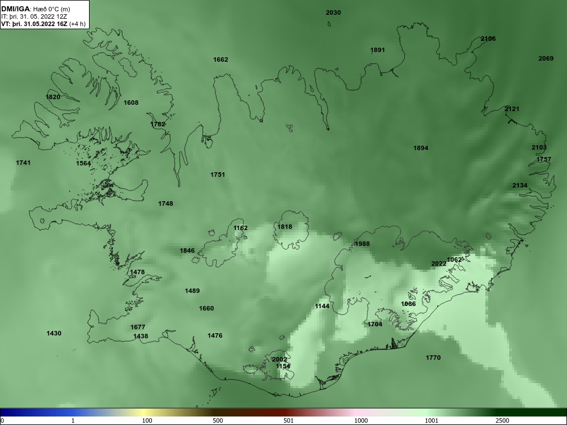Select the 1894 inland label
567x425 pixels.
[x=421, y=148]
